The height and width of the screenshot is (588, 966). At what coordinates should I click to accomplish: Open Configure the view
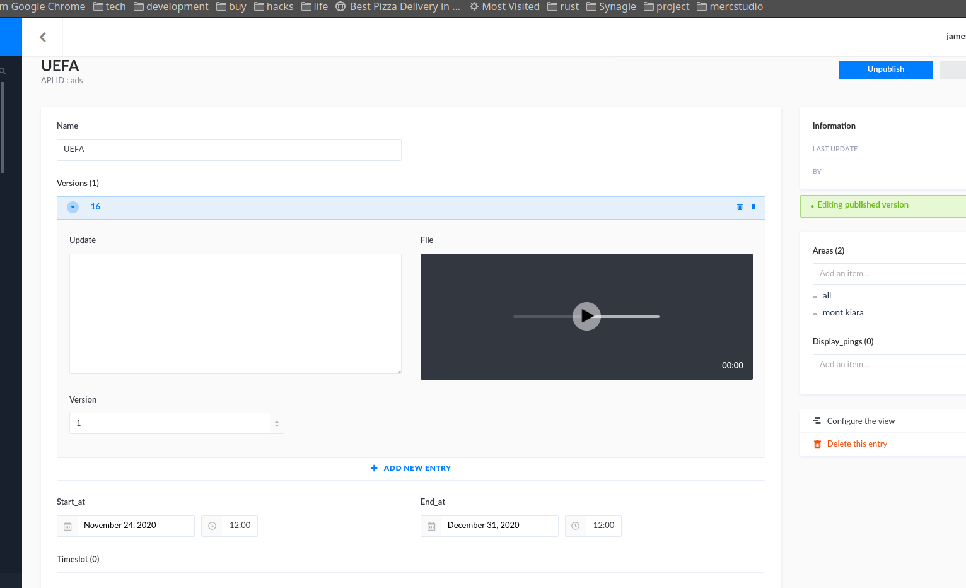(860, 421)
